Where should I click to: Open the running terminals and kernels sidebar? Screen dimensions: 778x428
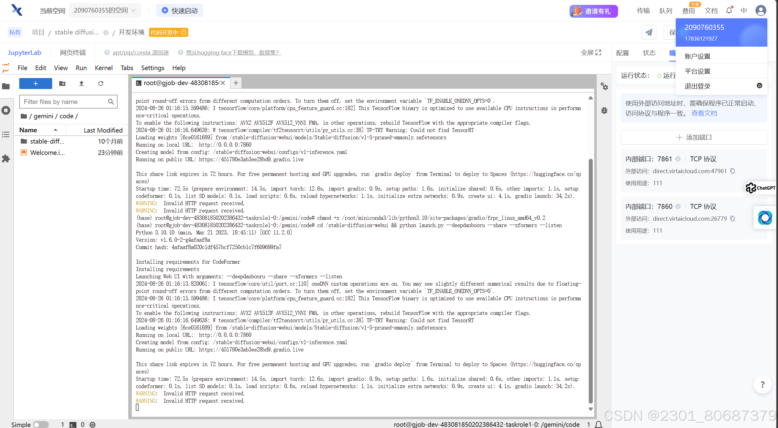pos(6,110)
